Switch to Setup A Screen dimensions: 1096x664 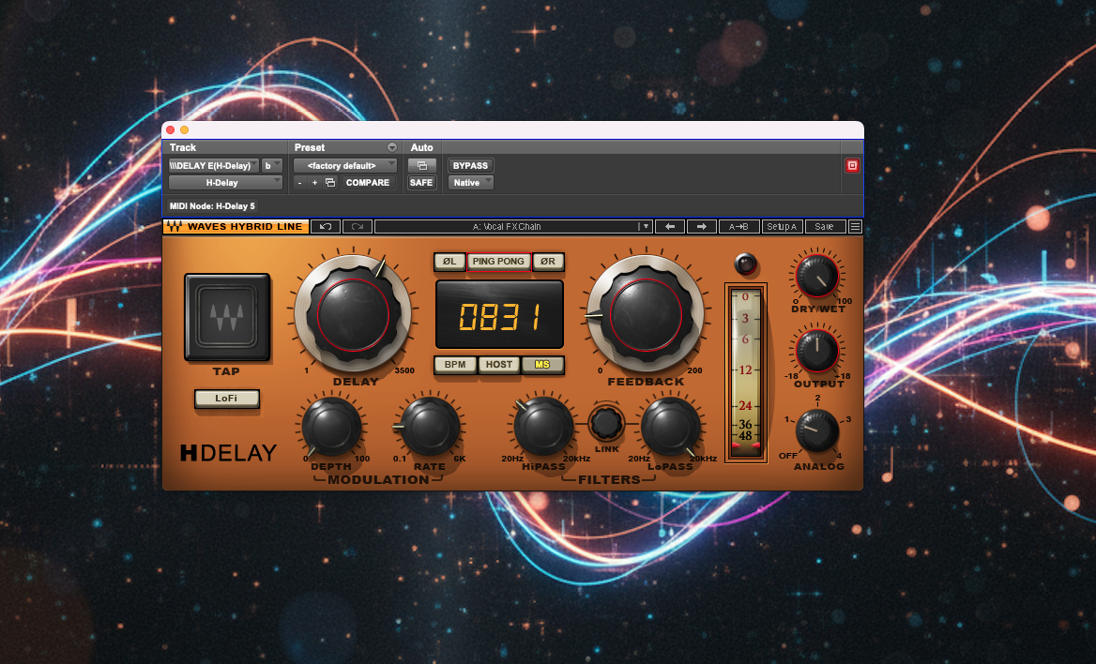coord(782,226)
